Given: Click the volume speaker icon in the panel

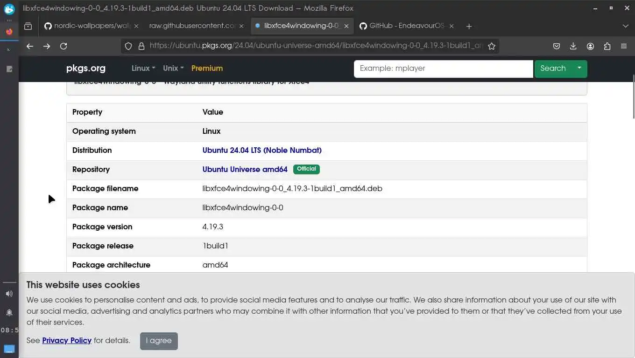Looking at the screenshot, I should [9, 294].
